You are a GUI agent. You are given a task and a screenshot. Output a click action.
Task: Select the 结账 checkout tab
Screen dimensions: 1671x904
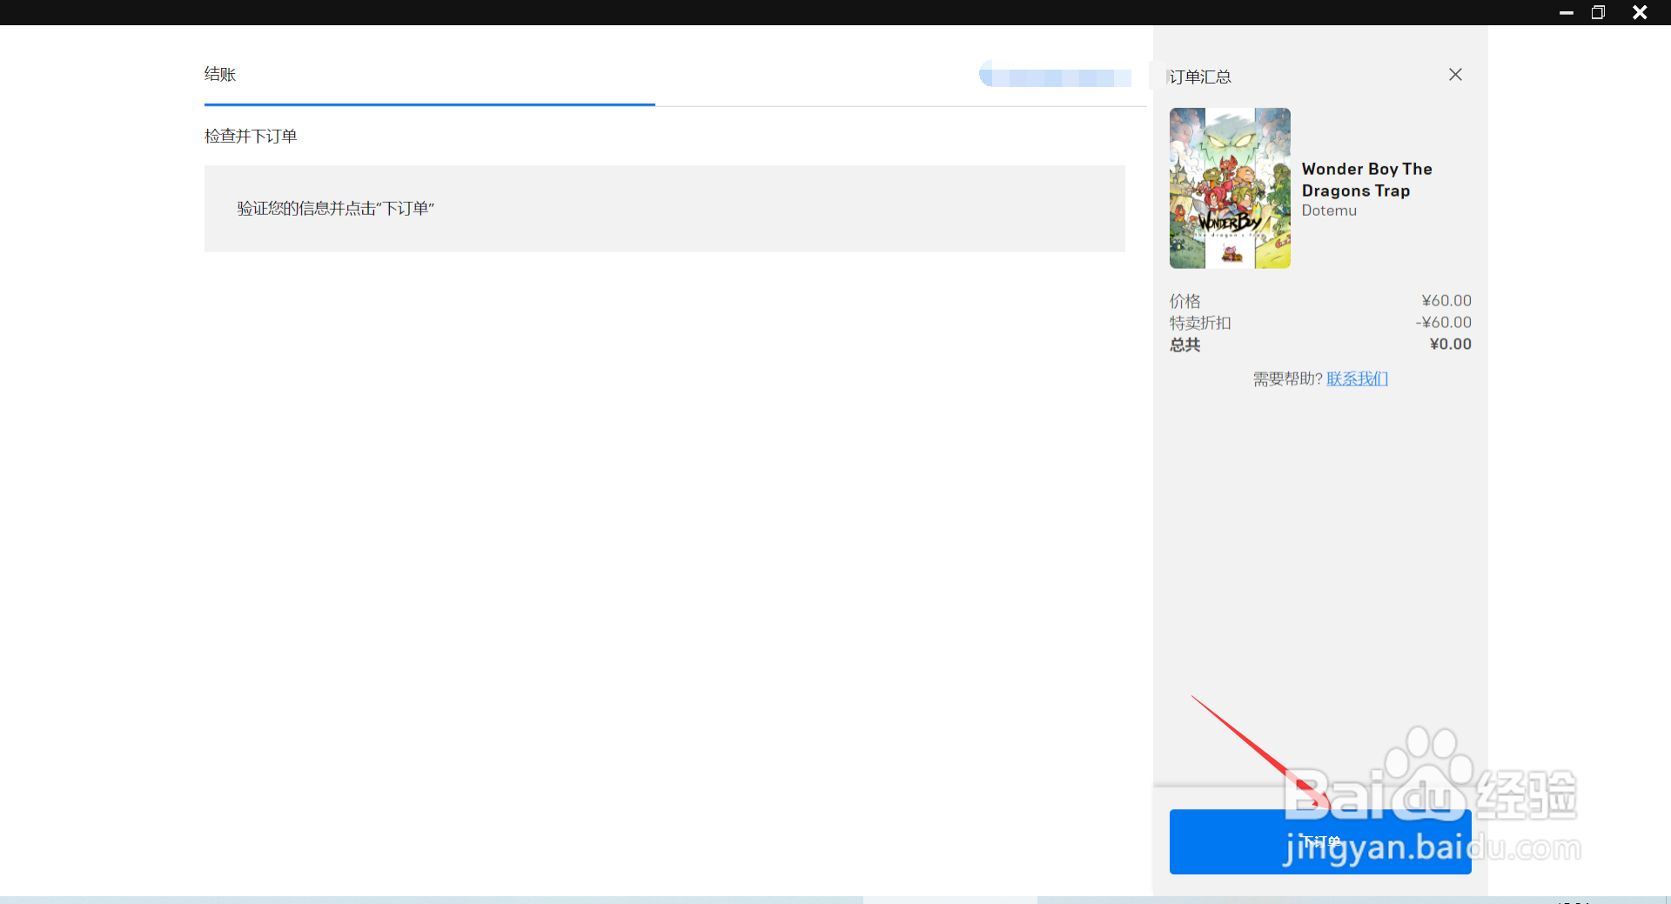pos(220,75)
